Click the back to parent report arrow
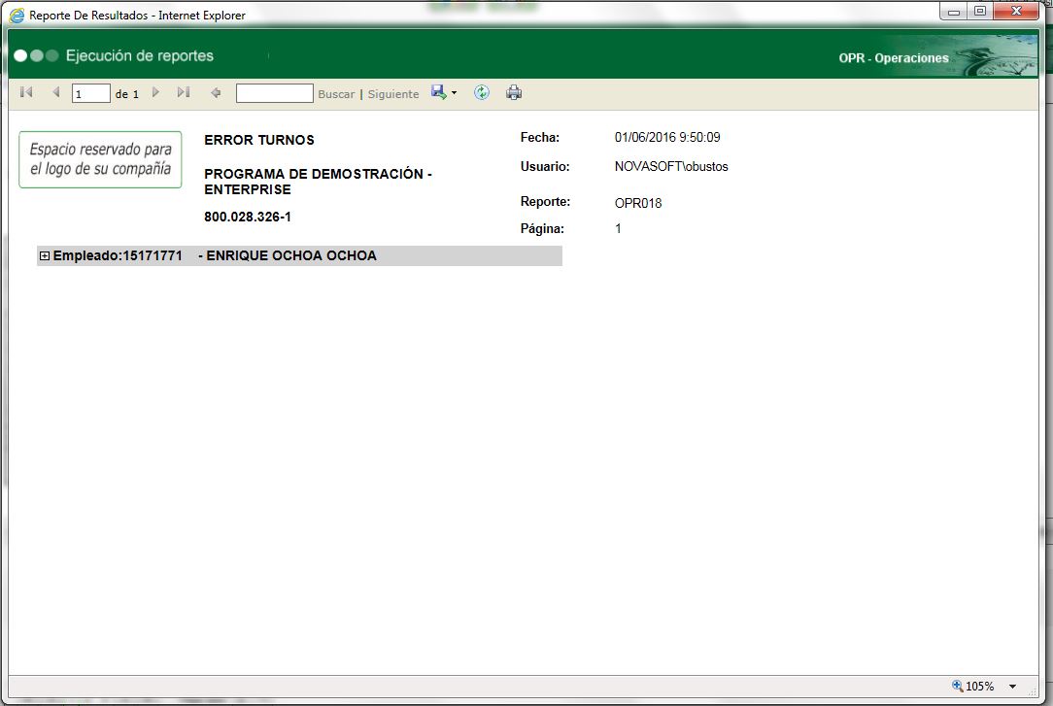The height and width of the screenshot is (706, 1053). (216, 92)
